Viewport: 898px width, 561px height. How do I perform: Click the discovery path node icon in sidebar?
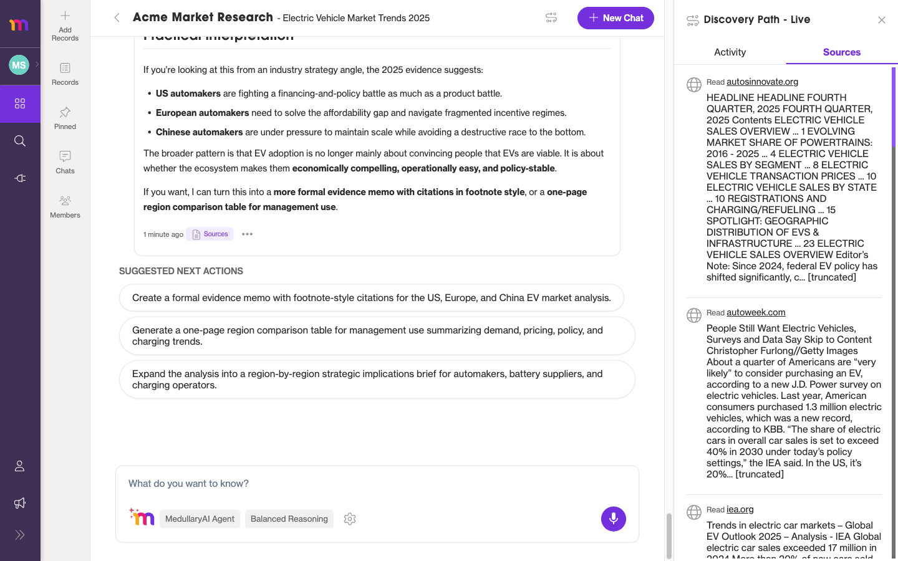pyautogui.click(x=20, y=178)
